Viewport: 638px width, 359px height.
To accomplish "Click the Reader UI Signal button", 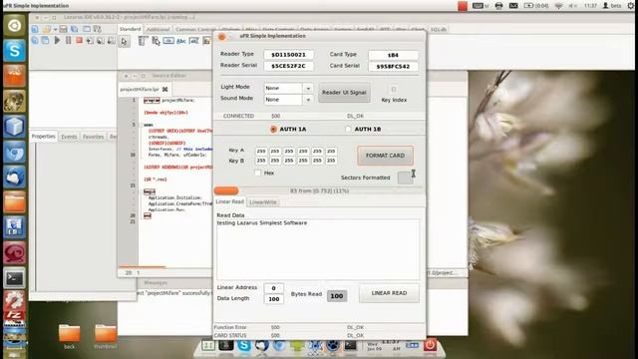I will [x=344, y=93].
